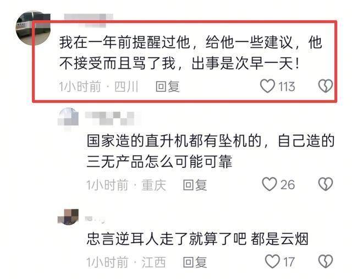Open the blurred username above 忠言逆耳 comment
Viewport: 352px width, 279px height.
(x=95, y=219)
